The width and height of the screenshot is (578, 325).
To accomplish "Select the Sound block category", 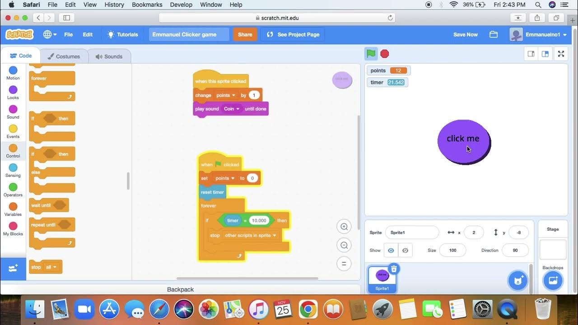I will pyautogui.click(x=13, y=112).
